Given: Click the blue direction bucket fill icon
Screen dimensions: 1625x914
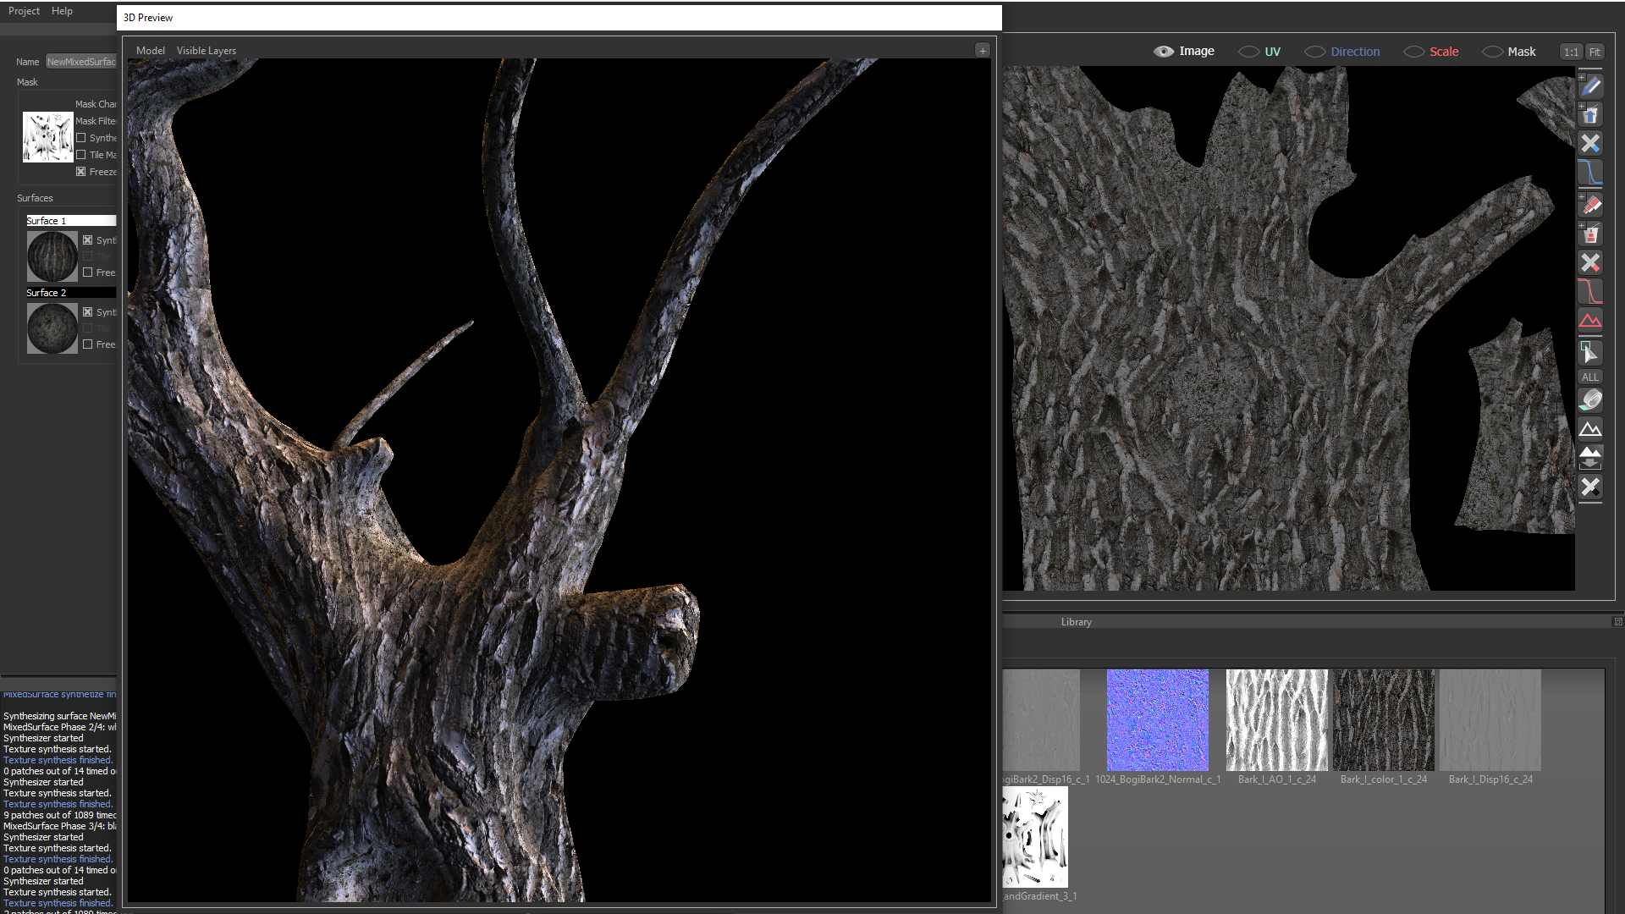Looking at the screenshot, I should click(1590, 115).
